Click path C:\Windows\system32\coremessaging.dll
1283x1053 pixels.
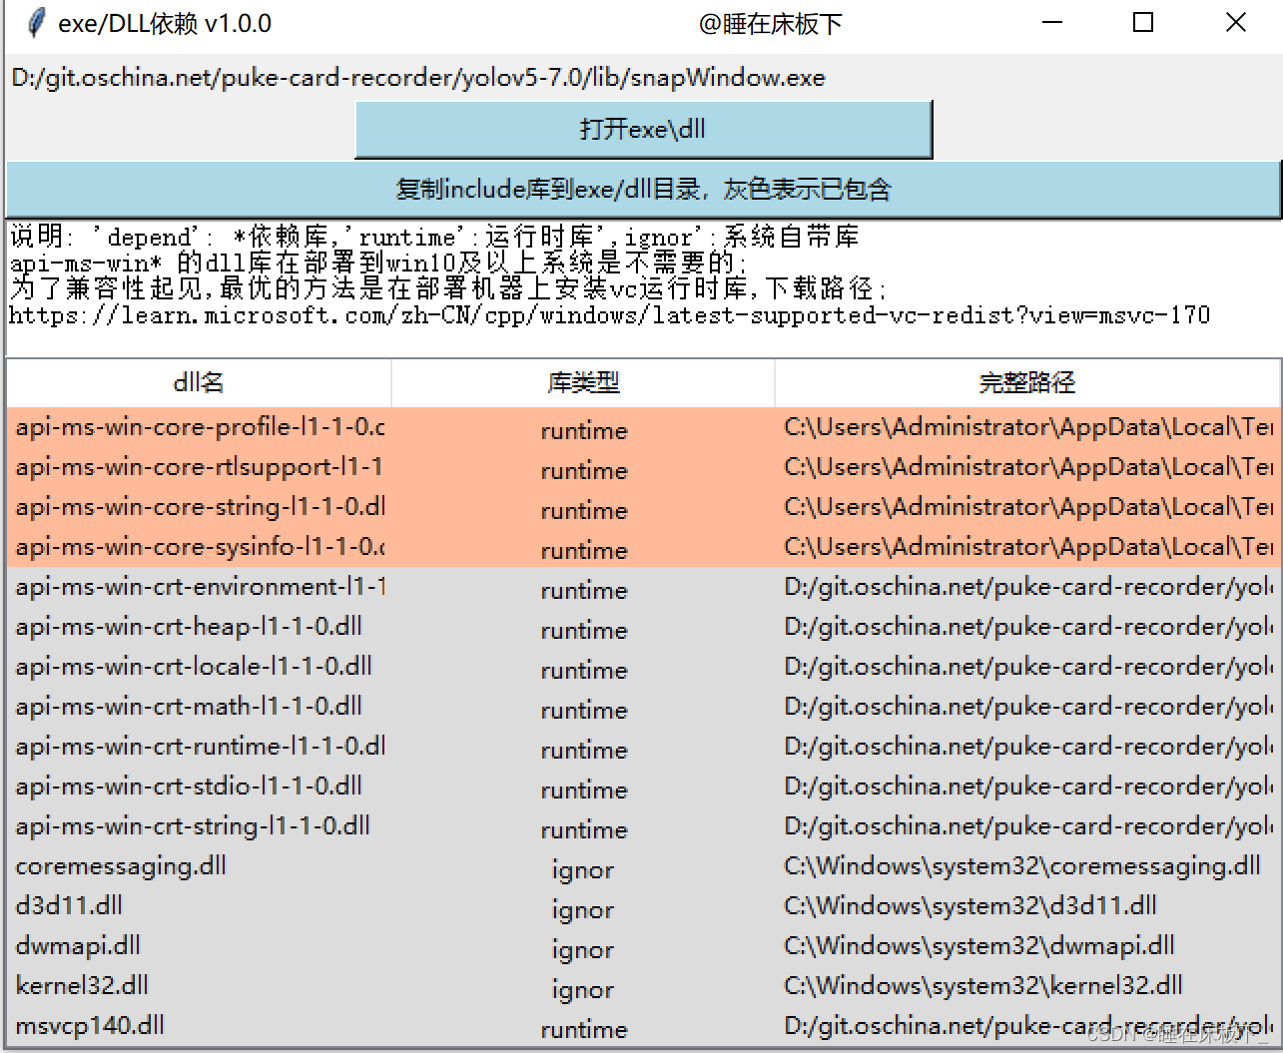(x=1022, y=866)
